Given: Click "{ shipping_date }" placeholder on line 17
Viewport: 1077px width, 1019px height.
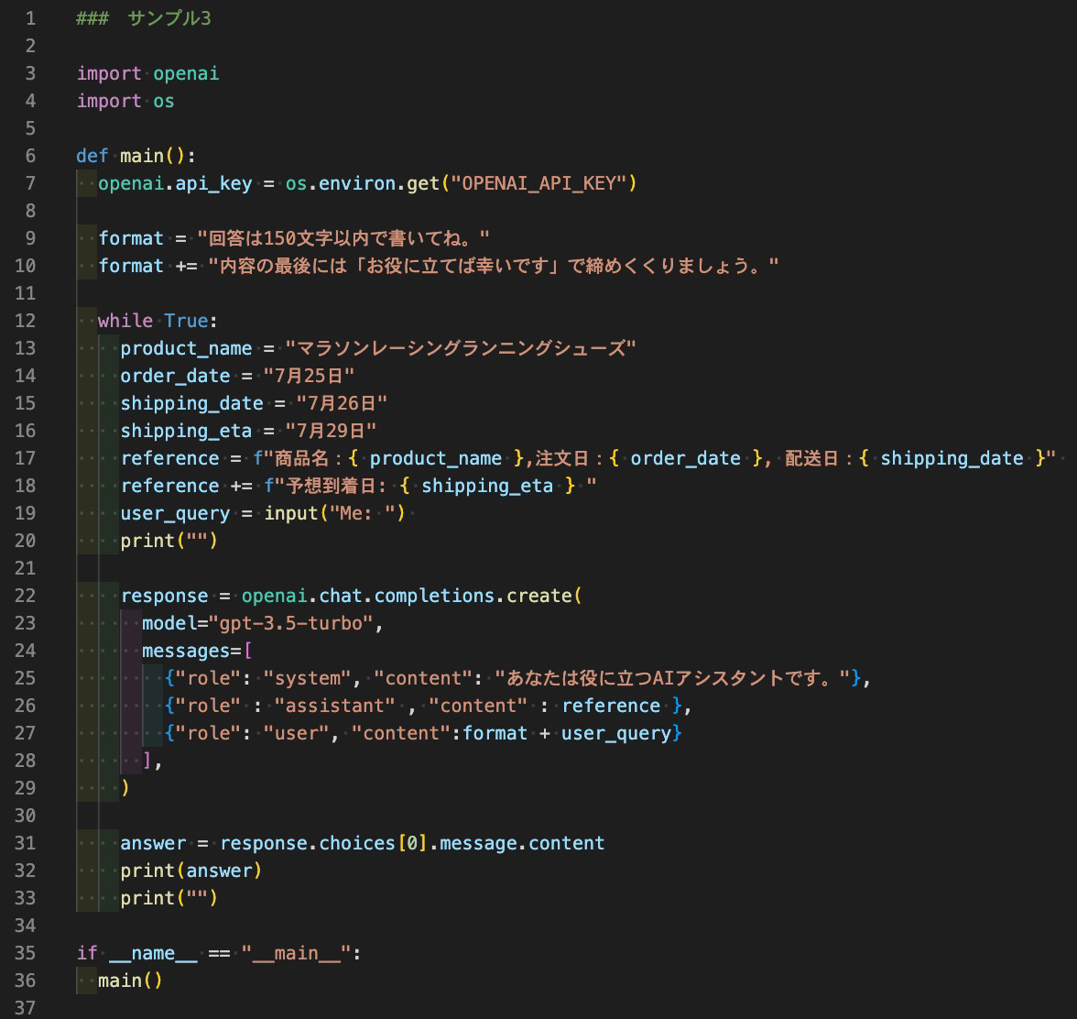Looking at the screenshot, I should coord(954,458).
